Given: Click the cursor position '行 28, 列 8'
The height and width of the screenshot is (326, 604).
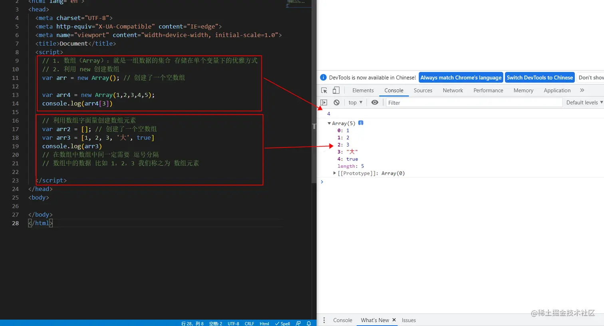Looking at the screenshot, I should [193, 323].
